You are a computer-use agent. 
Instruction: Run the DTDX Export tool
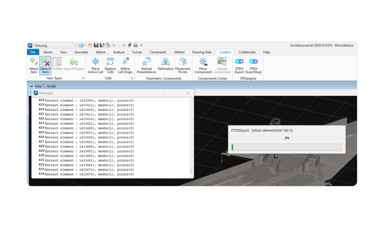point(239,64)
